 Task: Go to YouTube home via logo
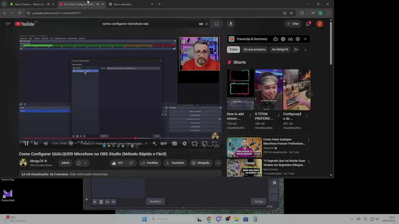25,24
